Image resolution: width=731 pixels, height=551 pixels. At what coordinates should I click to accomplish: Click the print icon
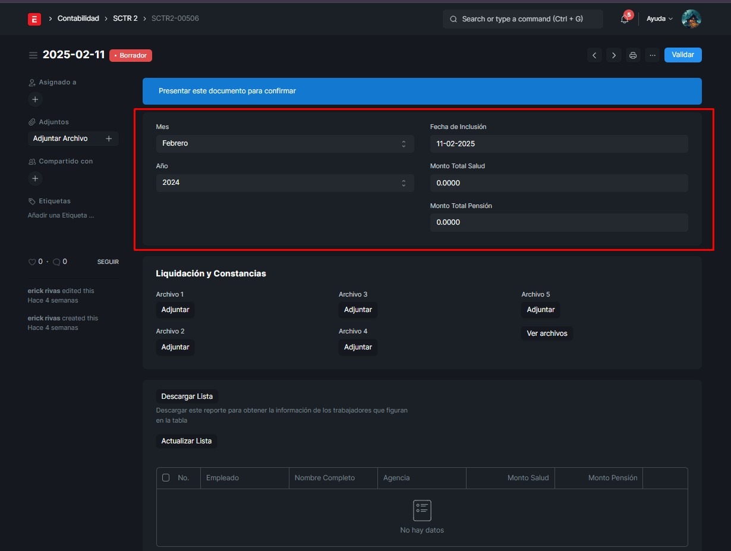coord(633,55)
